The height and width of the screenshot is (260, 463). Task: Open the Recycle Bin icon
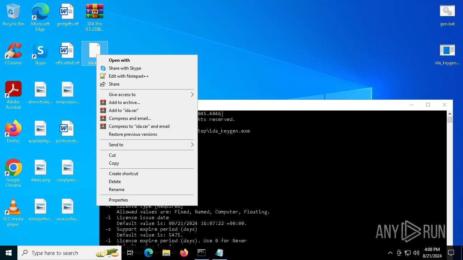(x=13, y=15)
